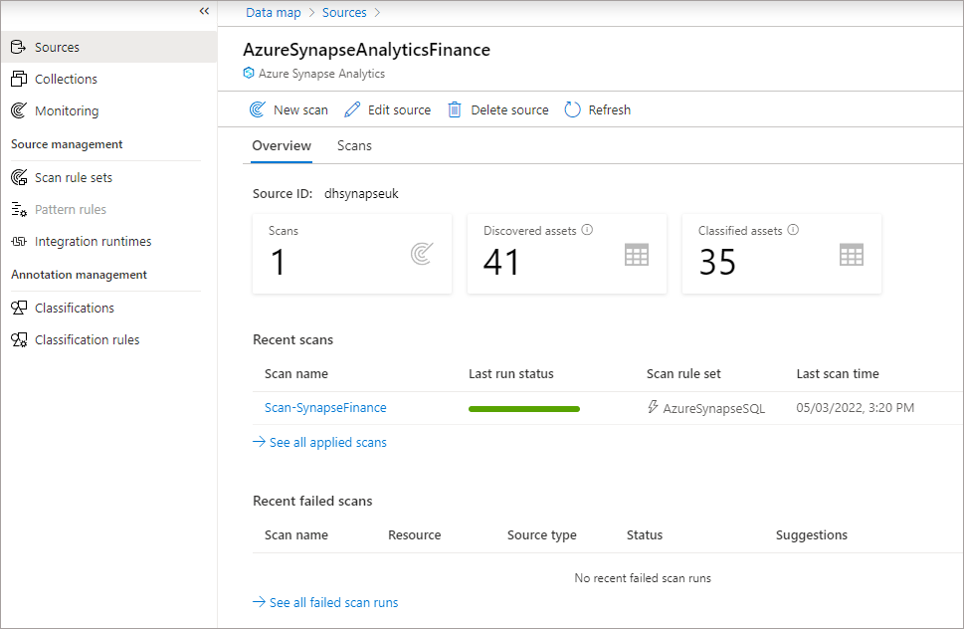Click the Monitoring sidebar icon
964x629 pixels.
tap(19, 110)
